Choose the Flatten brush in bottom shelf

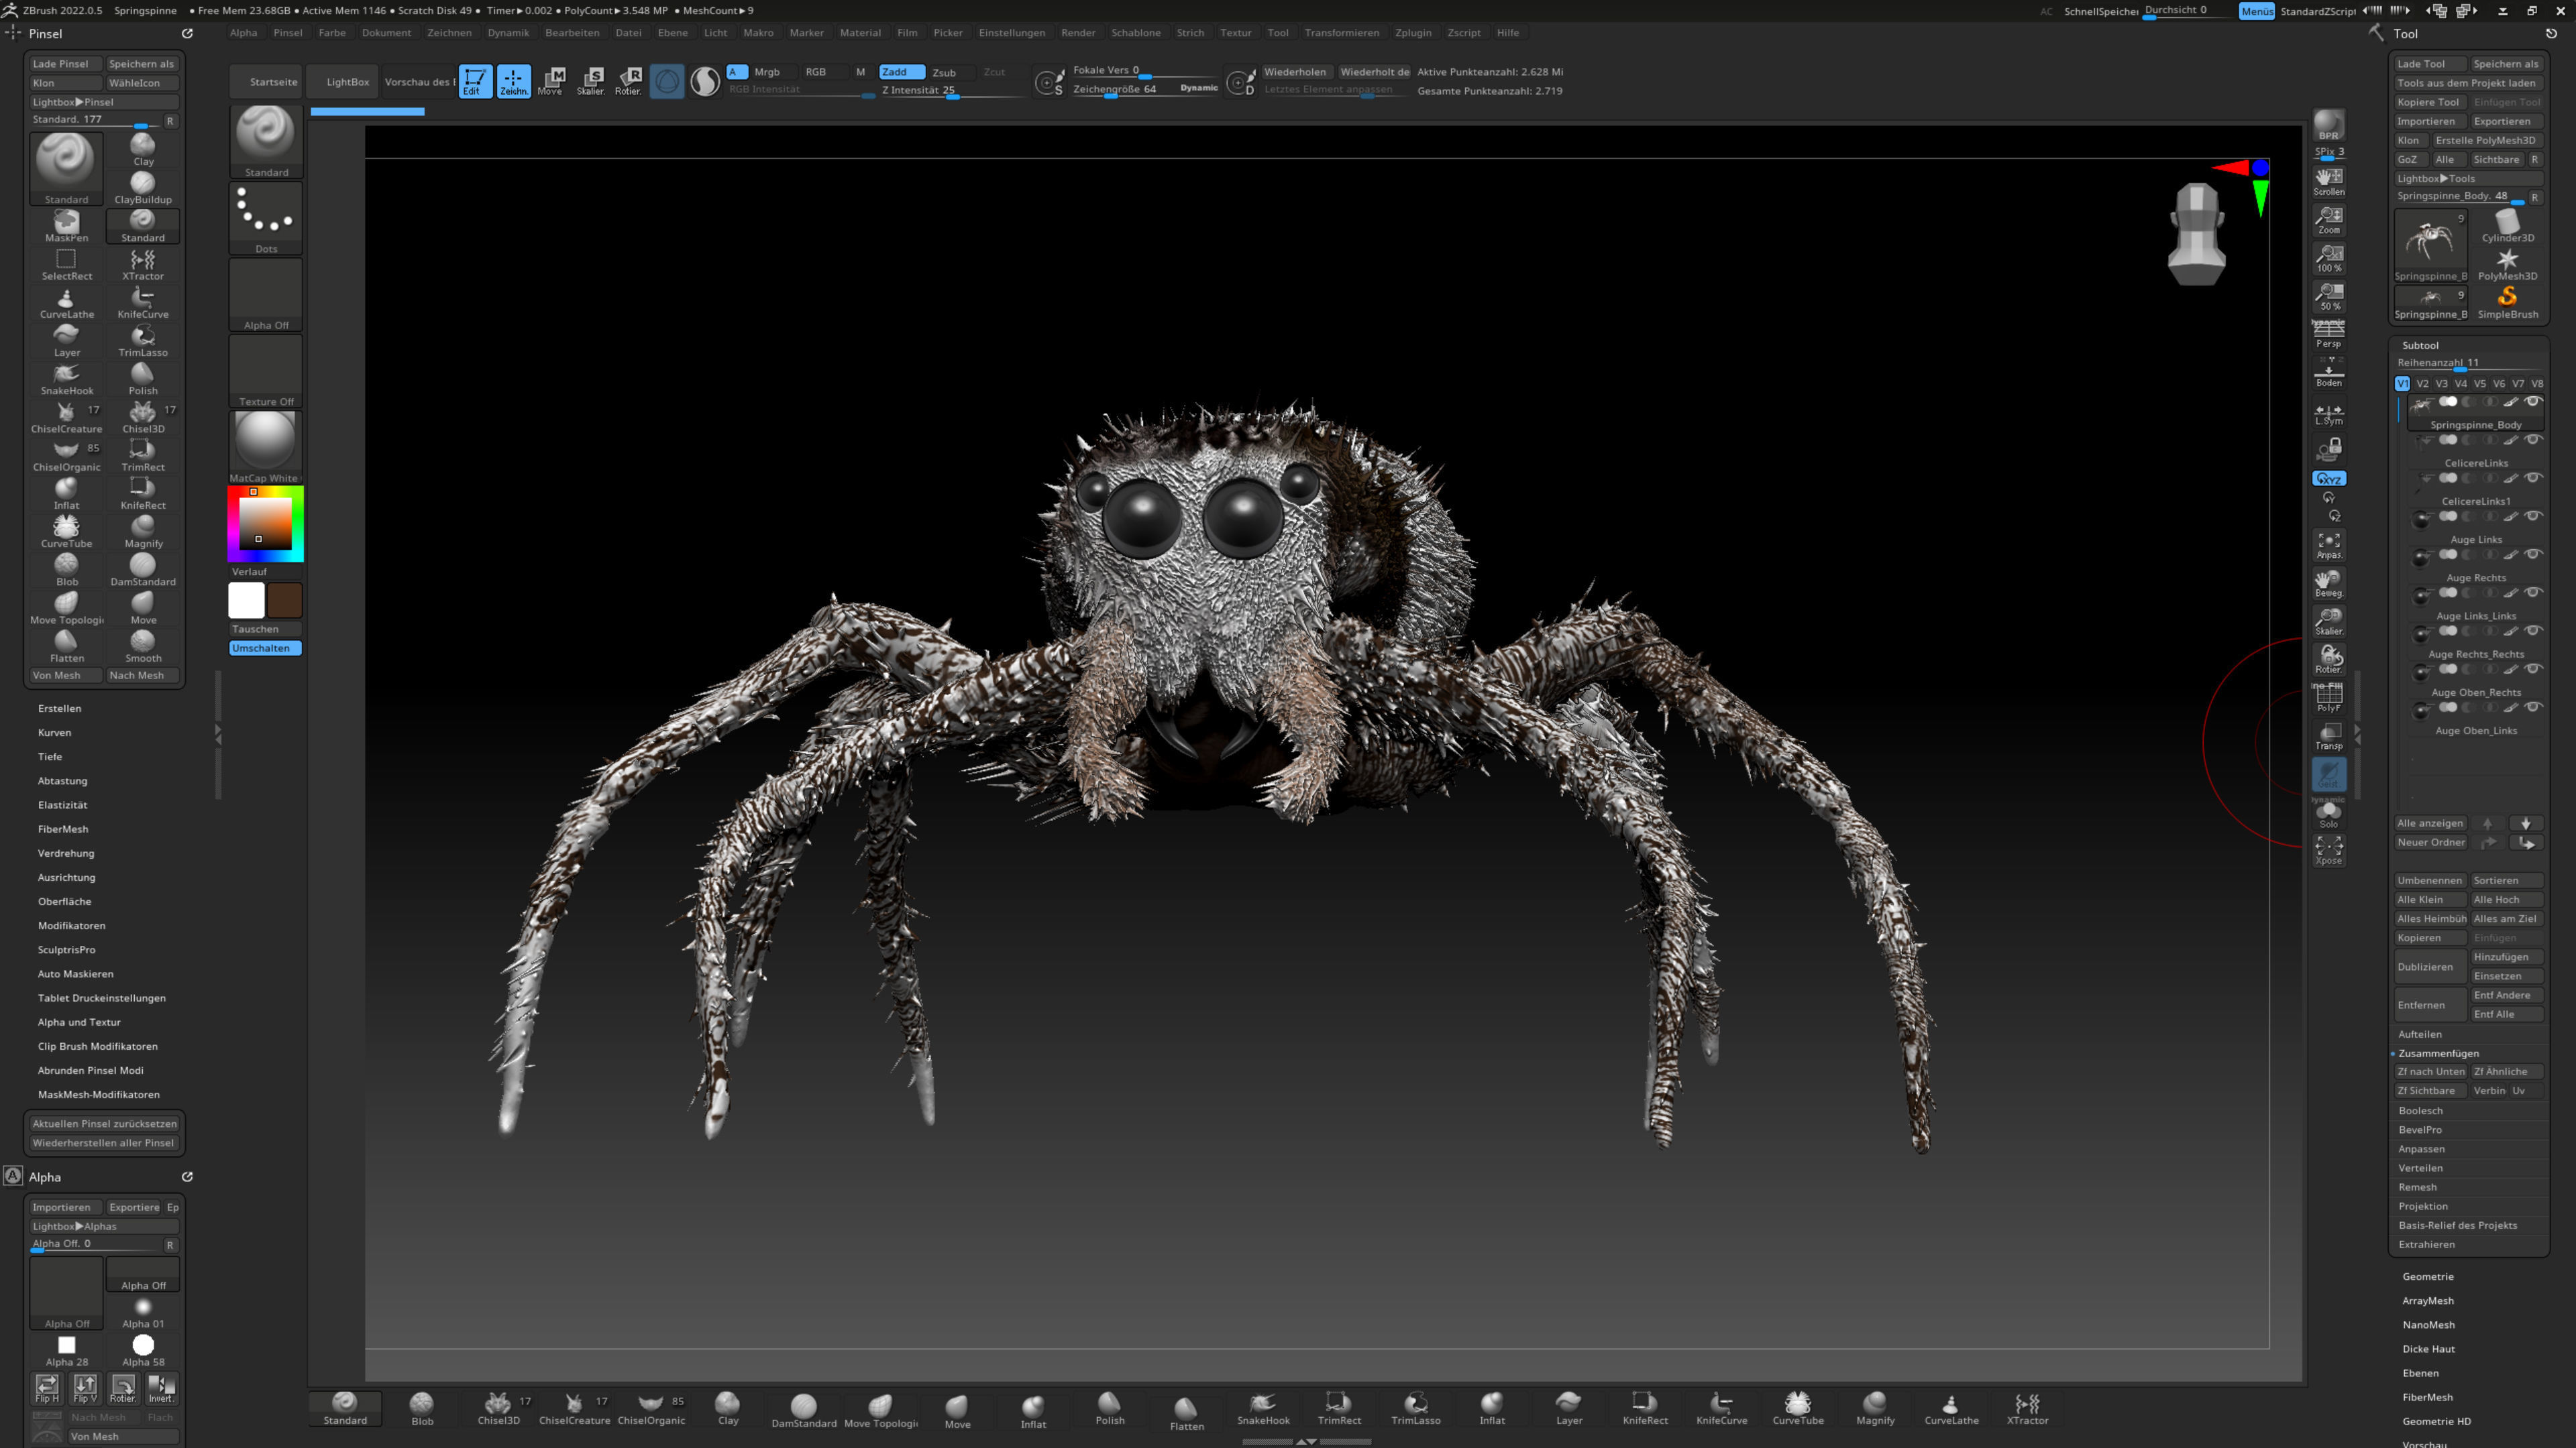pos(1186,1412)
